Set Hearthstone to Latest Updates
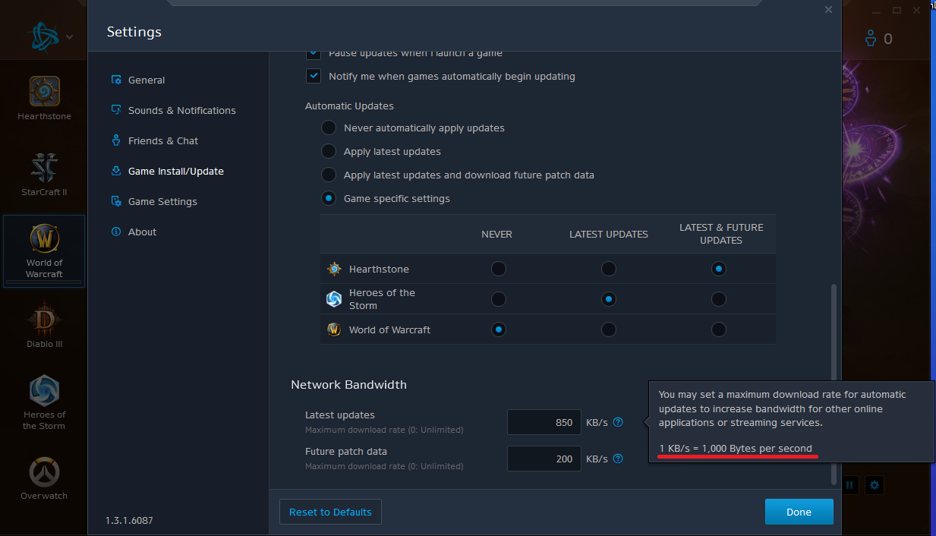 [609, 269]
